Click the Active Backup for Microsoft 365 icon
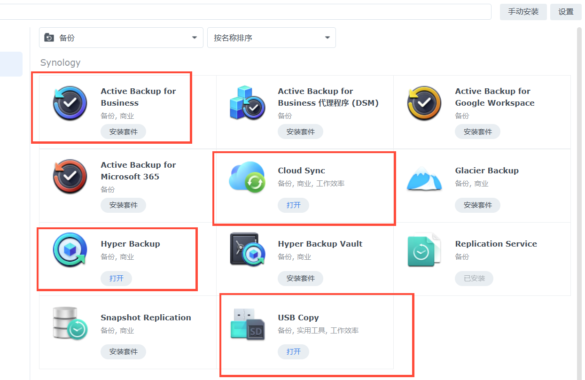 (70, 177)
